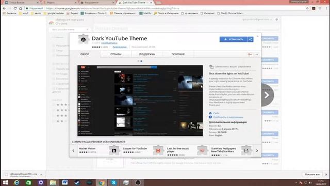This screenshot has height=186, width=330.
Task: Show the ПОХОЖИЕ tab
Action: 178,54
